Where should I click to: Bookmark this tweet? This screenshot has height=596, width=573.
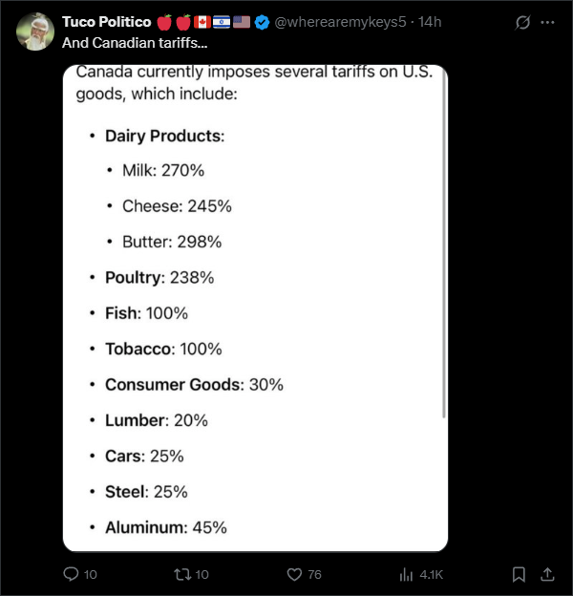point(519,574)
